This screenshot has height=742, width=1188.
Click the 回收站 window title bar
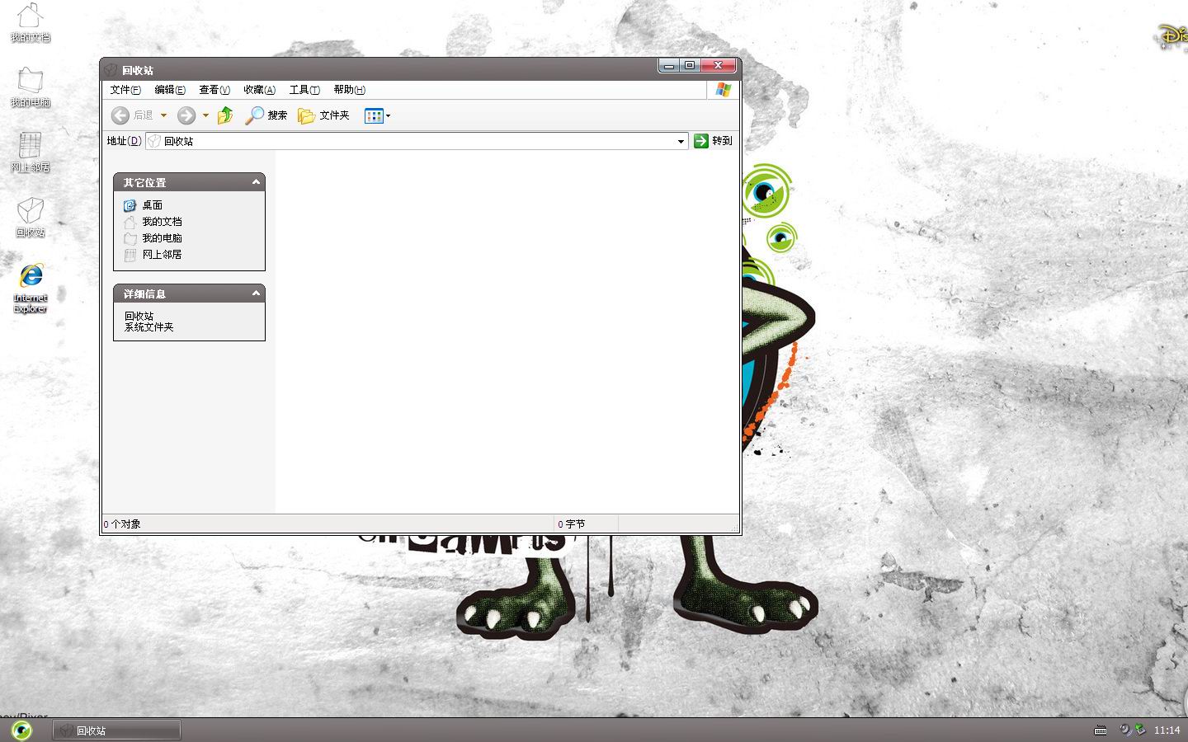tap(421, 70)
